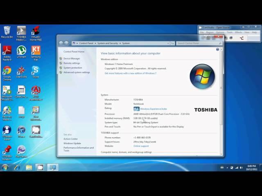The height and width of the screenshot is (196, 262).
Task: Select the VirtualDJ Home FREE desktop icon
Action: point(36,33)
